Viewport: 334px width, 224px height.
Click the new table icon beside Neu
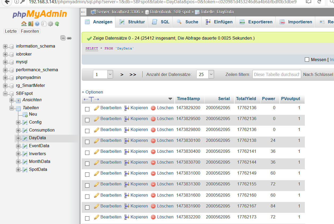(25, 115)
